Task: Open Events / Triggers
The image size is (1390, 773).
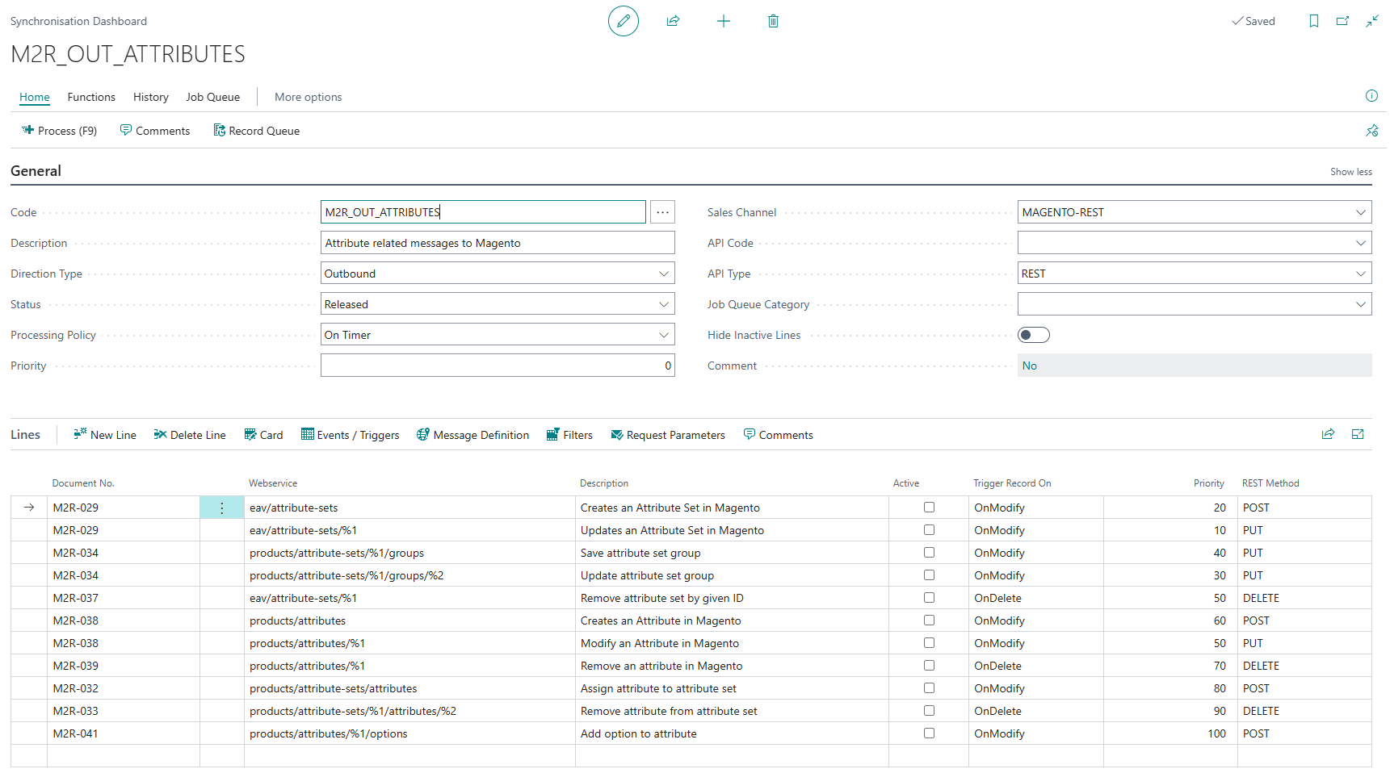Action: pos(350,435)
